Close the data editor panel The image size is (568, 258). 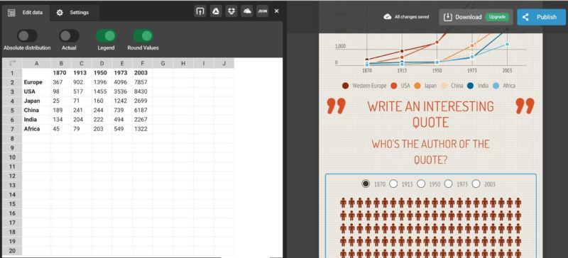[x=277, y=11]
